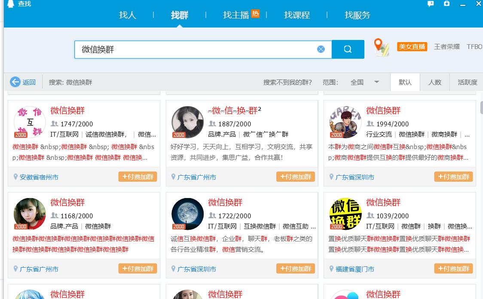Go back with the 返回 arrow
The width and height of the screenshot is (483, 299).
tap(23, 82)
